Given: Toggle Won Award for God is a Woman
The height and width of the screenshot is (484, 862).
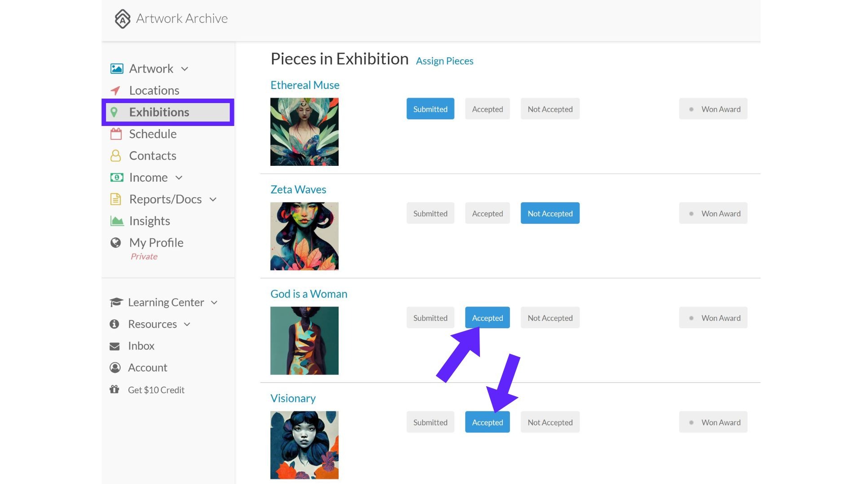Looking at the screenshot, I should coord(713,318).
